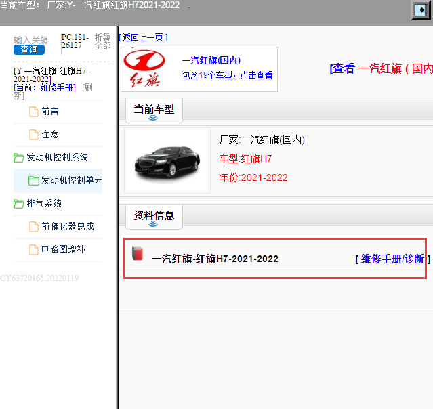This screenshot has height=409, width=433.
Task: Open the 注意 tree item
Action: (x=50, y=134)
